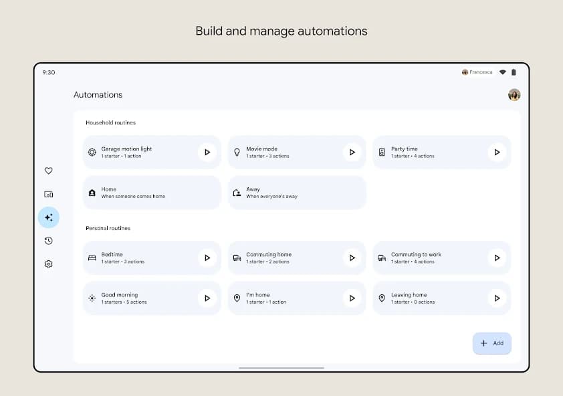Viewport: 563px width, 396px height.
Task: Click the Leaving home pin icon
Action: coord(381,298)
